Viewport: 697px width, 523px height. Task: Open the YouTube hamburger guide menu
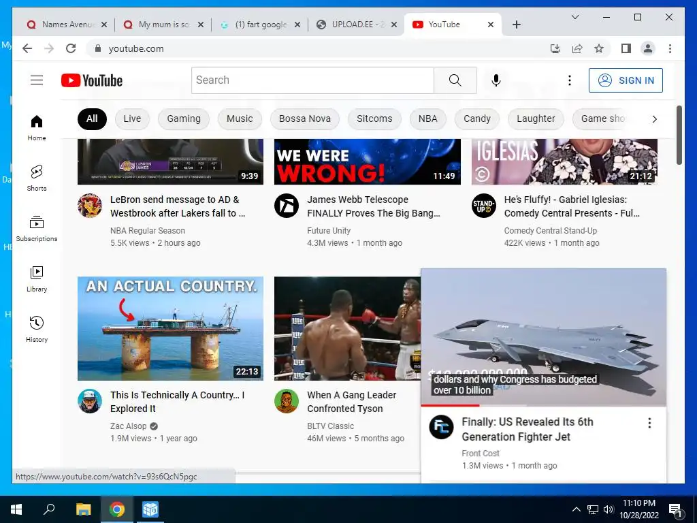[37, 80]
